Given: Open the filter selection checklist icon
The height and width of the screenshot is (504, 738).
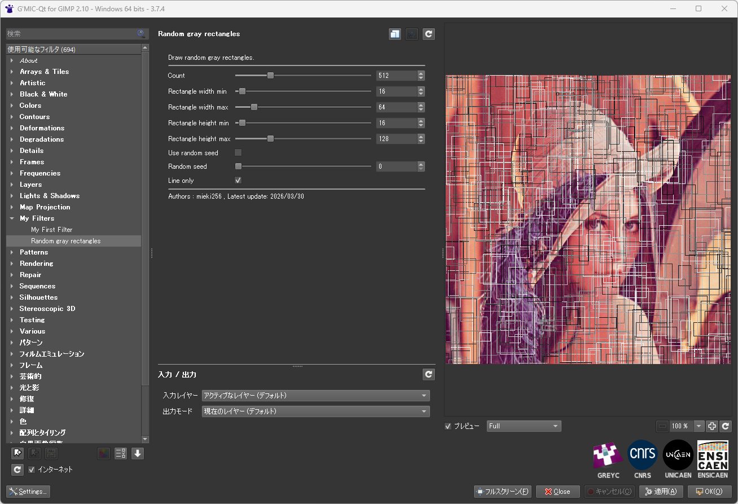Looking at the screenshot, I should [120, 453].
